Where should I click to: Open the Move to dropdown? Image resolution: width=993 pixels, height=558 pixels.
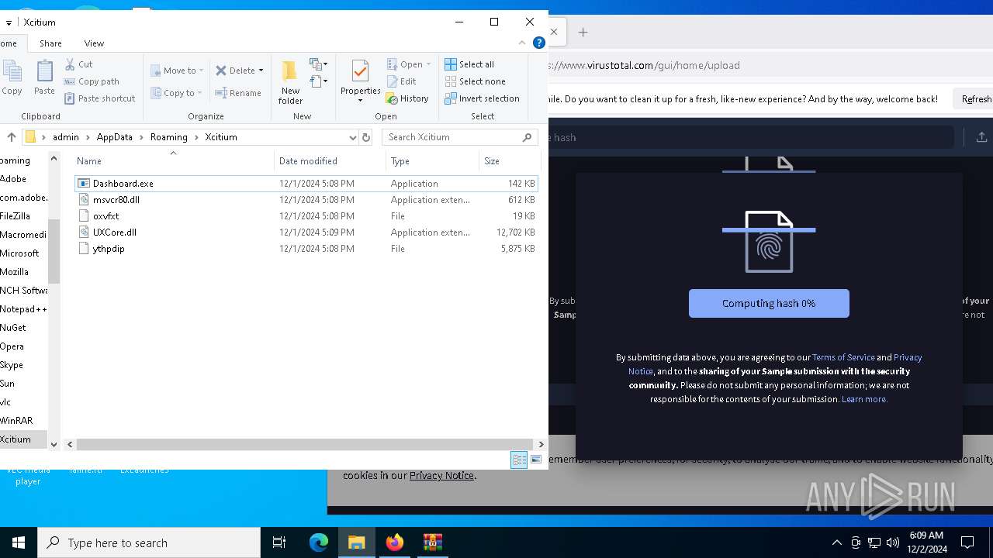point(177,71)
